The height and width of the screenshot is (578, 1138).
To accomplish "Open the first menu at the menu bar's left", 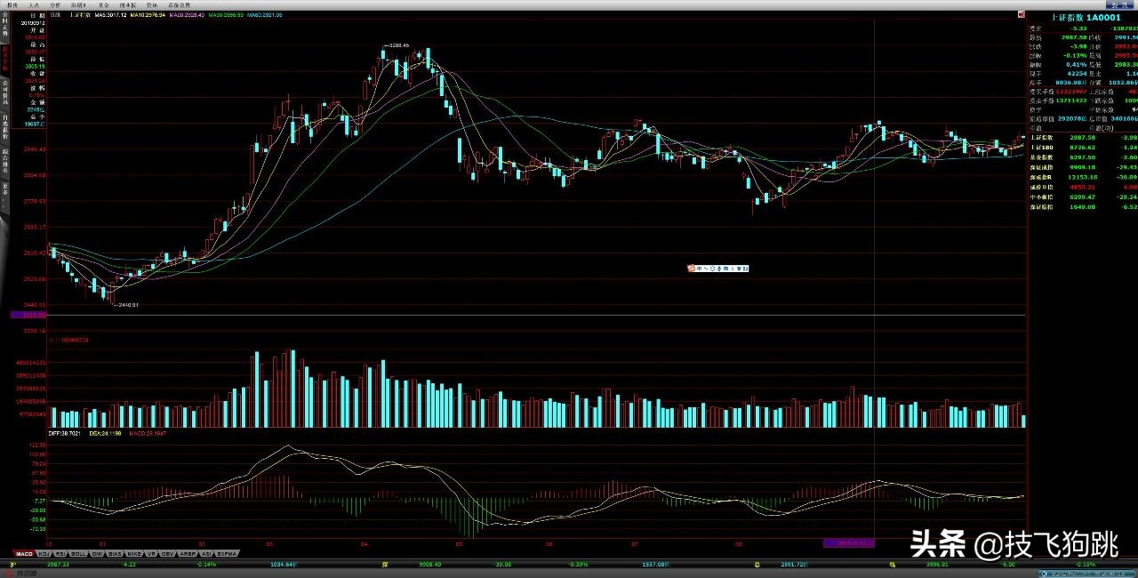I will (x=12, y=4).
